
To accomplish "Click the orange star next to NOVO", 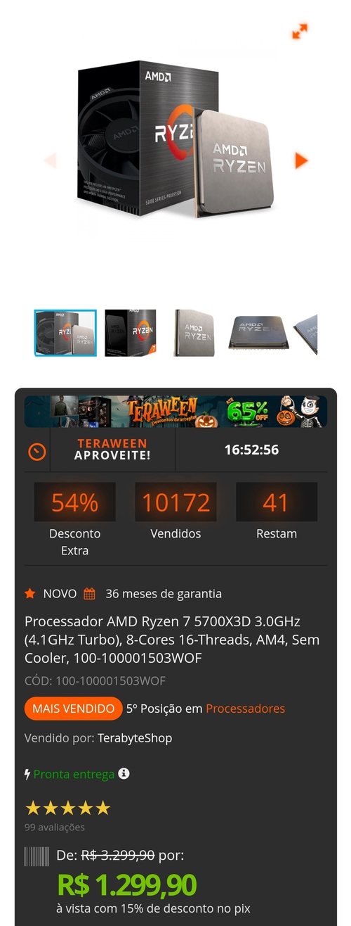I will coord(30,593).
